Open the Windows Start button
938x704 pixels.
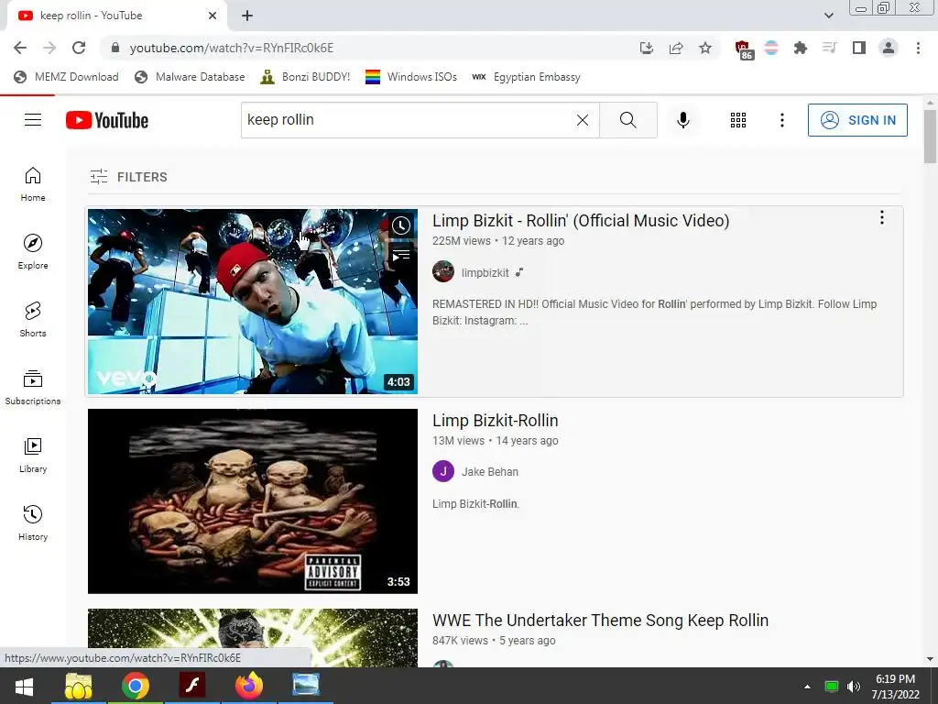[x=25, y=686]
